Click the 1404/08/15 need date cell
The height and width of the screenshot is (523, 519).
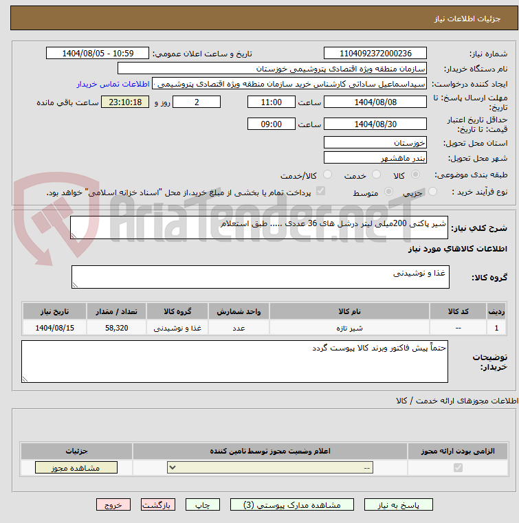(55, 328)
